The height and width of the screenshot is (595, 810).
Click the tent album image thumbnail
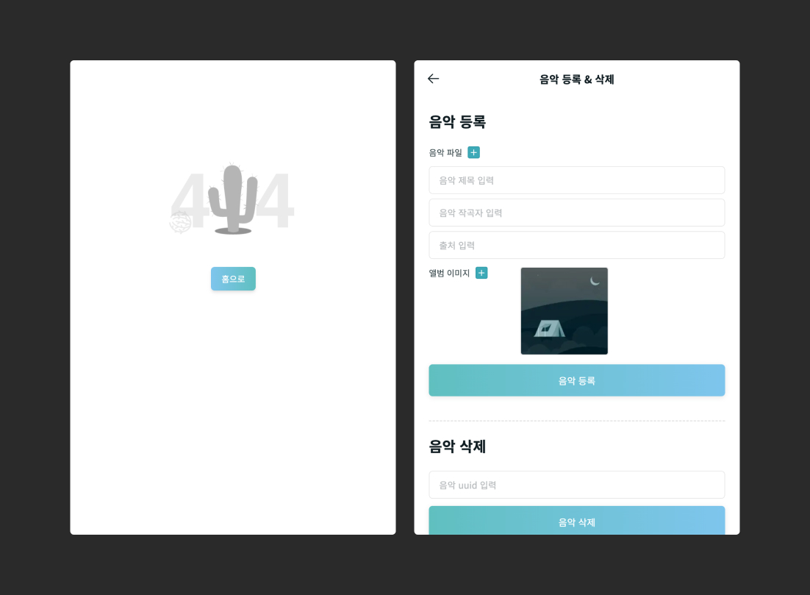point(564,311)
